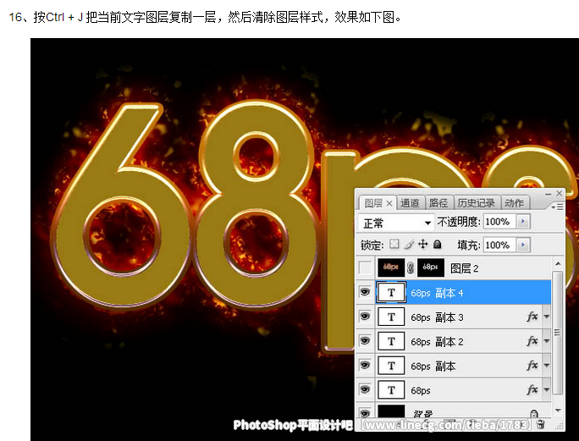
Task: Click the lock image pixels brush icon
Action: point(408,245)
